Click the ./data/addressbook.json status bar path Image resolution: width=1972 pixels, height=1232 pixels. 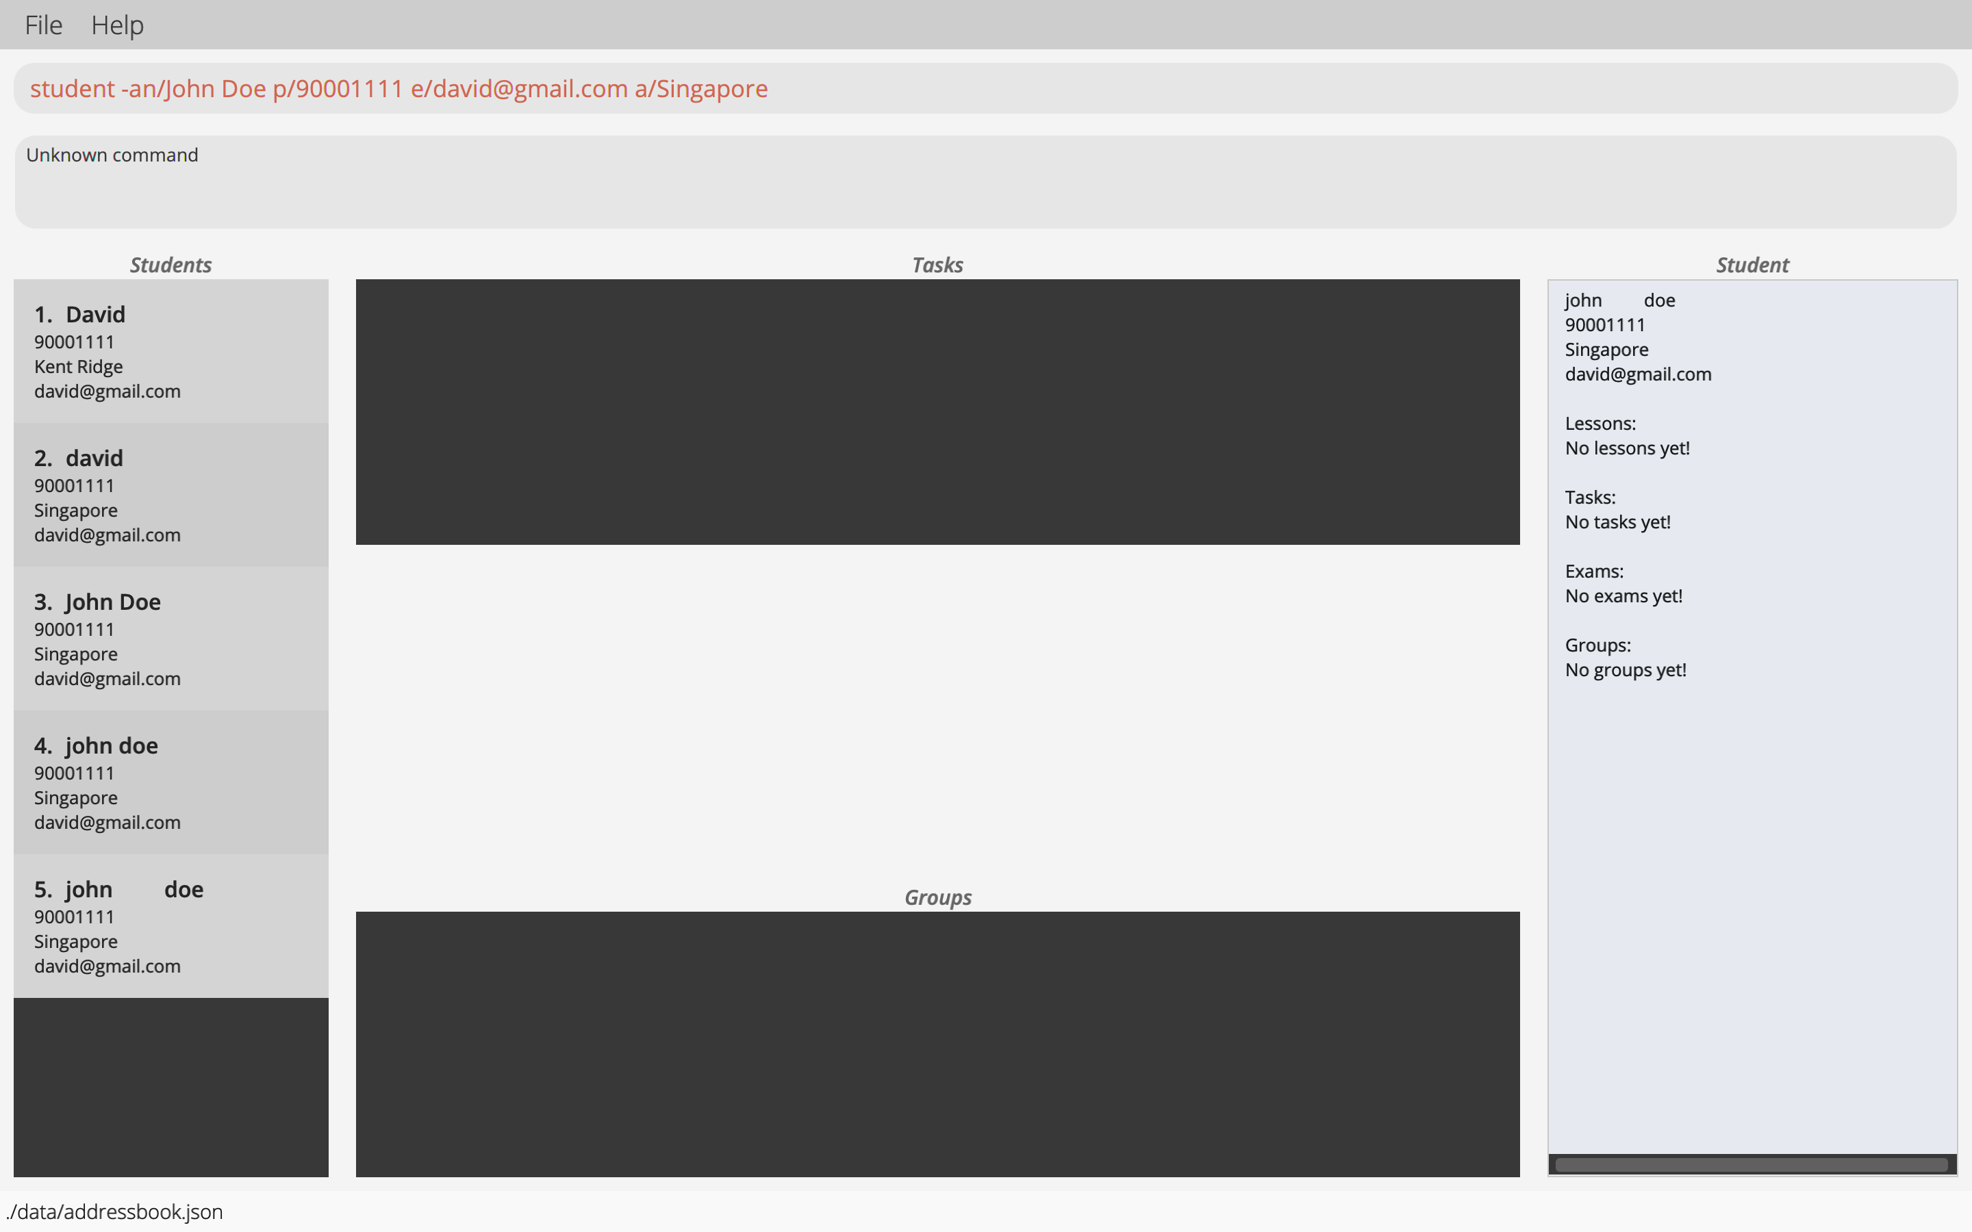pyautogui.click(x=114, y=1211)
